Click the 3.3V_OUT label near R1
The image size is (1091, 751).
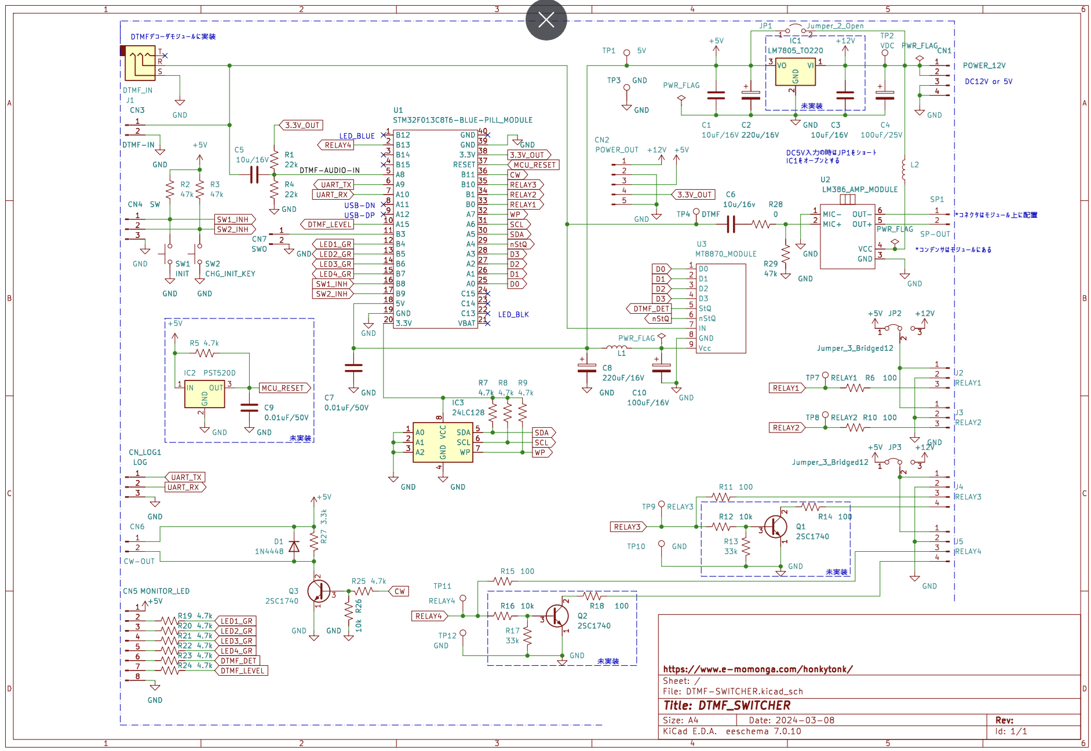[x=301, y=125]
